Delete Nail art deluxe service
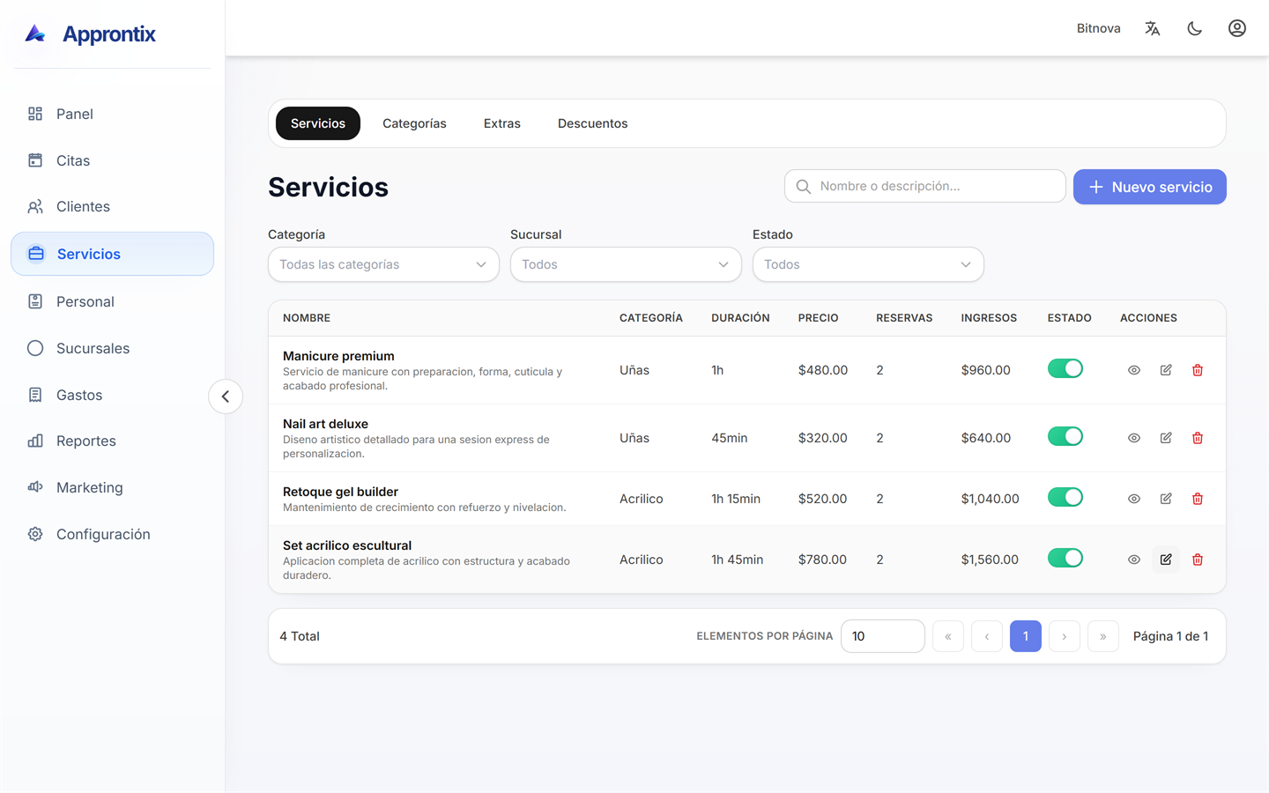 coord(1198,438)
